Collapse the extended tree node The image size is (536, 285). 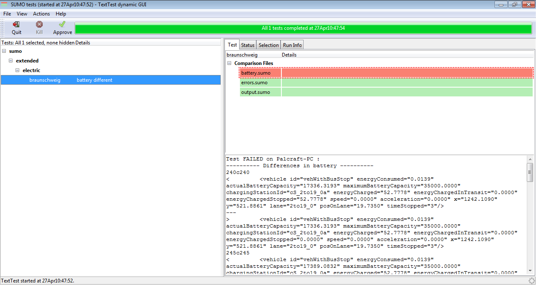pos(11,61)
